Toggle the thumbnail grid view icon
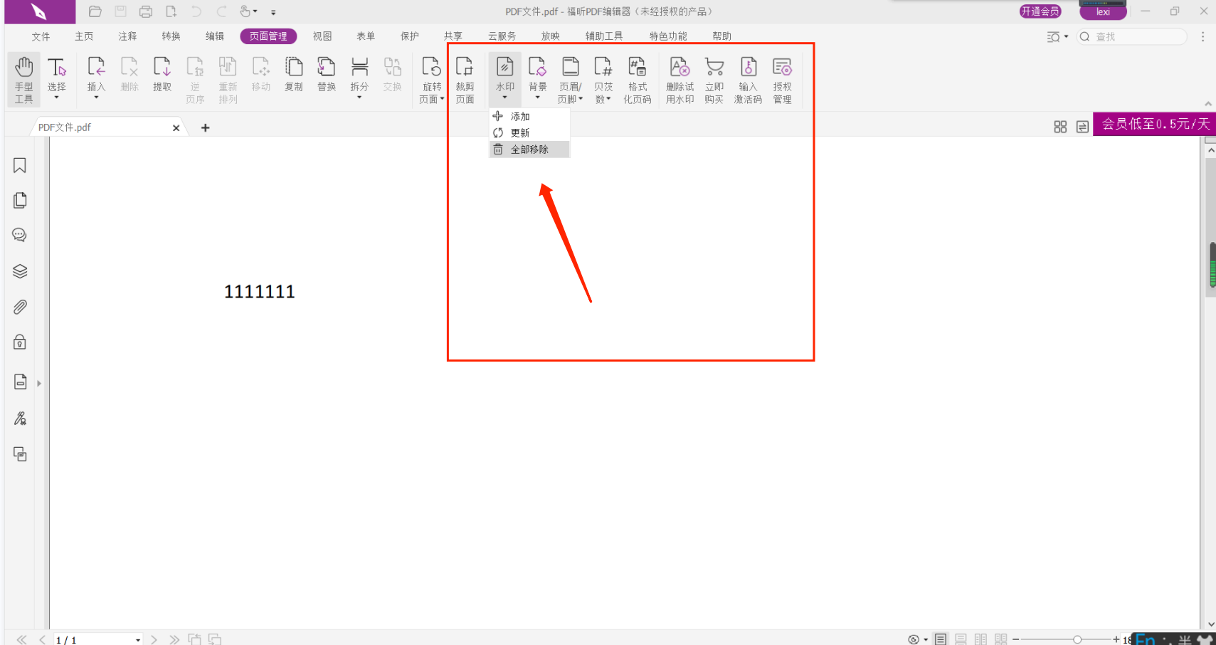Viewport: 1216px width, 645px height. (x=1060, y=127)
